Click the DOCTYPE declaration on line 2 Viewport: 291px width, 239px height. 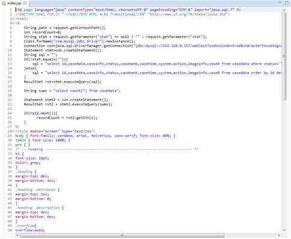point(123,14)
